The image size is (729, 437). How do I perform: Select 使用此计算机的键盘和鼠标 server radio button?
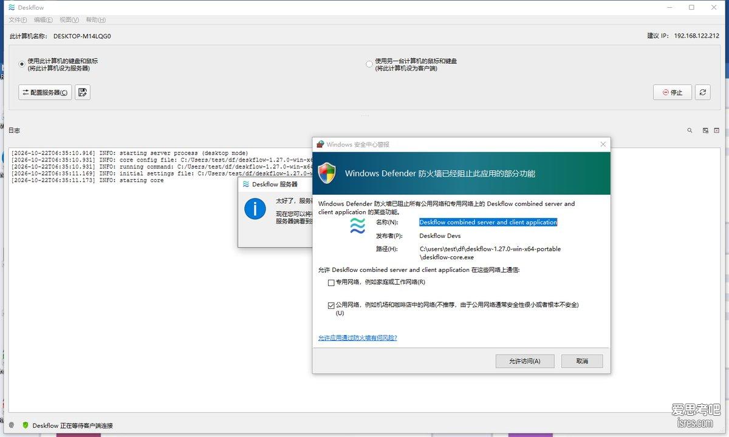(22, 64)
